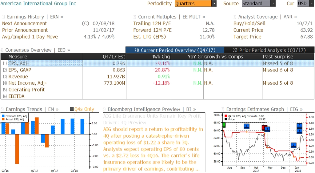Click Forward 12M P/E value 12.78

(x=209, y=30)
